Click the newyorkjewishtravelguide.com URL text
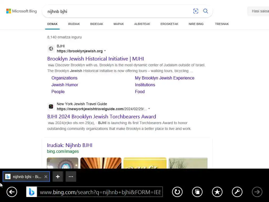Image resolution: width=269 pixels, height=202 pixels. click(x=102, y=109)
